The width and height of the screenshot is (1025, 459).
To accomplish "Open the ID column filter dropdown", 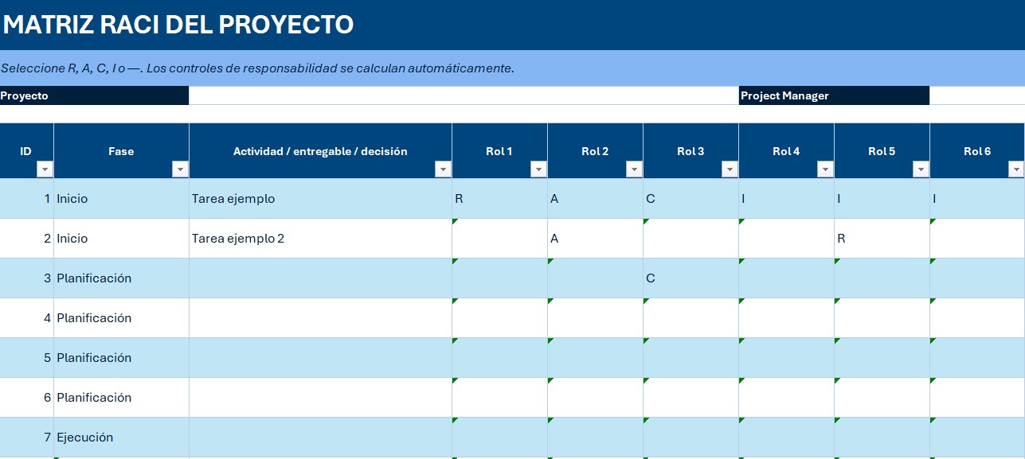I will pos(45,169).
